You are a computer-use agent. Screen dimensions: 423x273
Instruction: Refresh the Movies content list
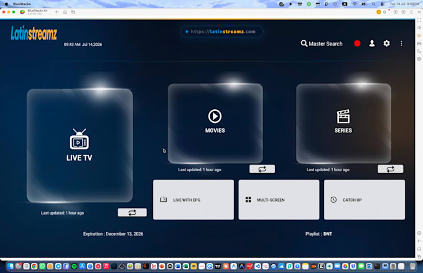pos(263,169)
